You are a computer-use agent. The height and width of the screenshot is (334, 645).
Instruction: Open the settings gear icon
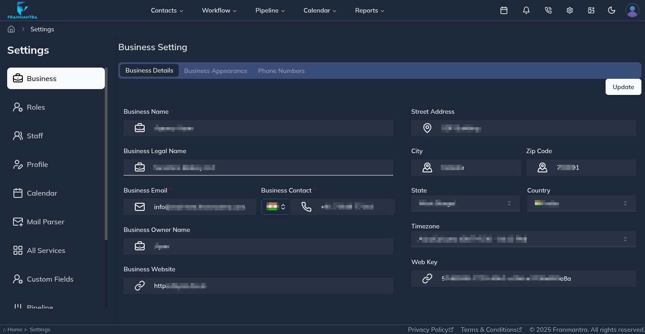(x=569, y=10)
